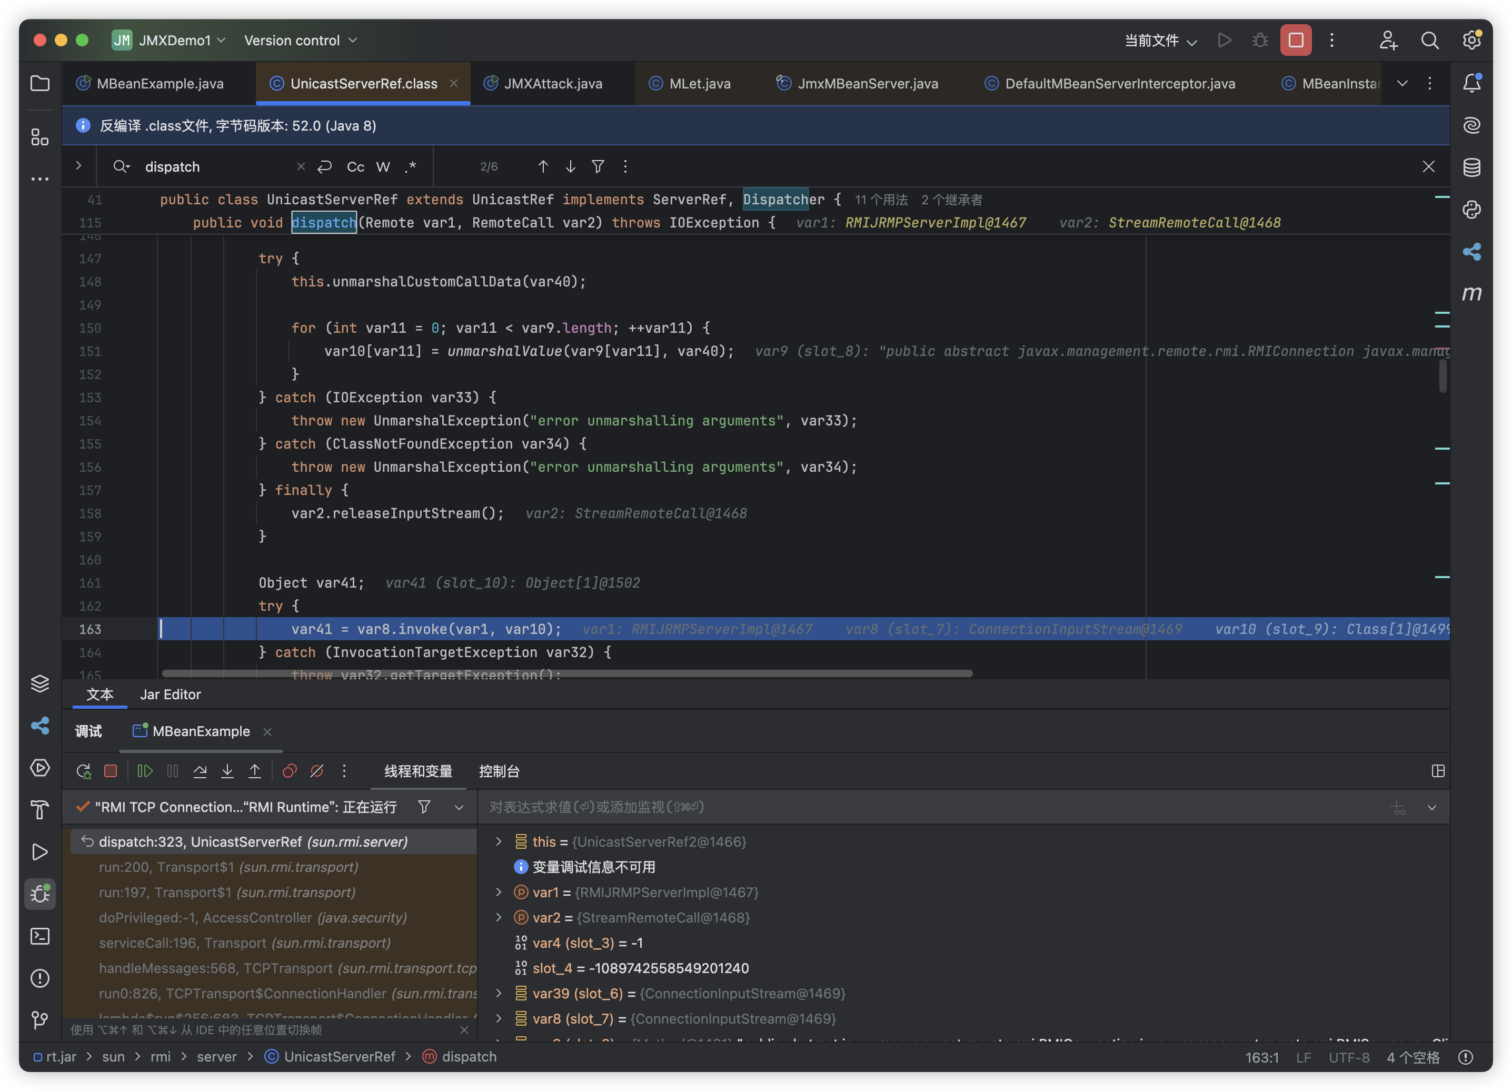Open the Code With Me add-user icon
The width and height of the screenshot is (1512, 1091).
[x=1388, y=41]
